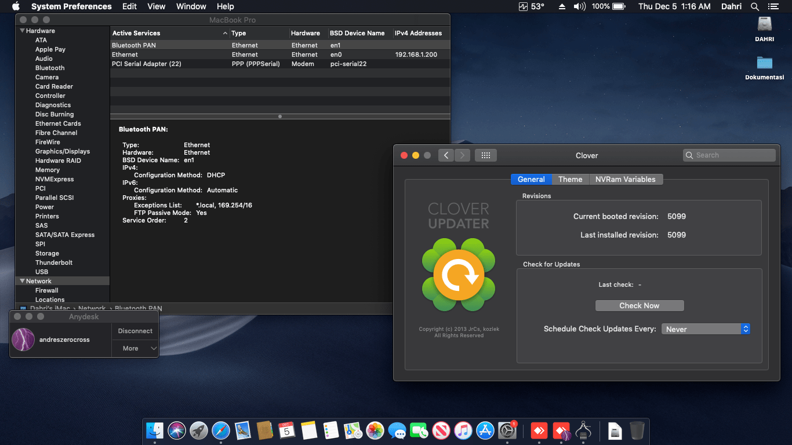Switch to the Theme tab
This screenshot has width=792, height=445.
click(571, 180)
